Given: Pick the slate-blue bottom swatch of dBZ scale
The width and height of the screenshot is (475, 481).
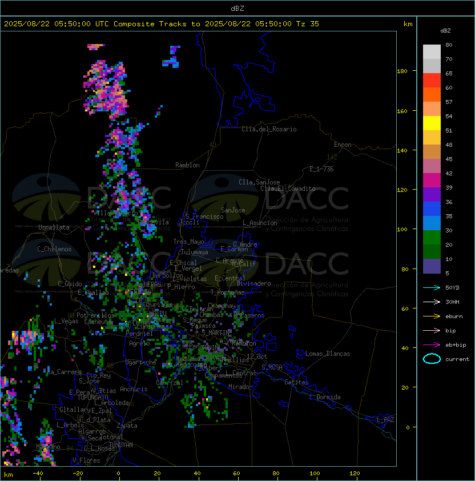Looking at the screenshot, I should pos(432,266).
